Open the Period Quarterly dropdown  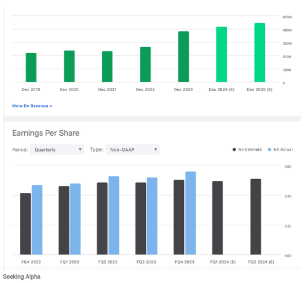57,149
